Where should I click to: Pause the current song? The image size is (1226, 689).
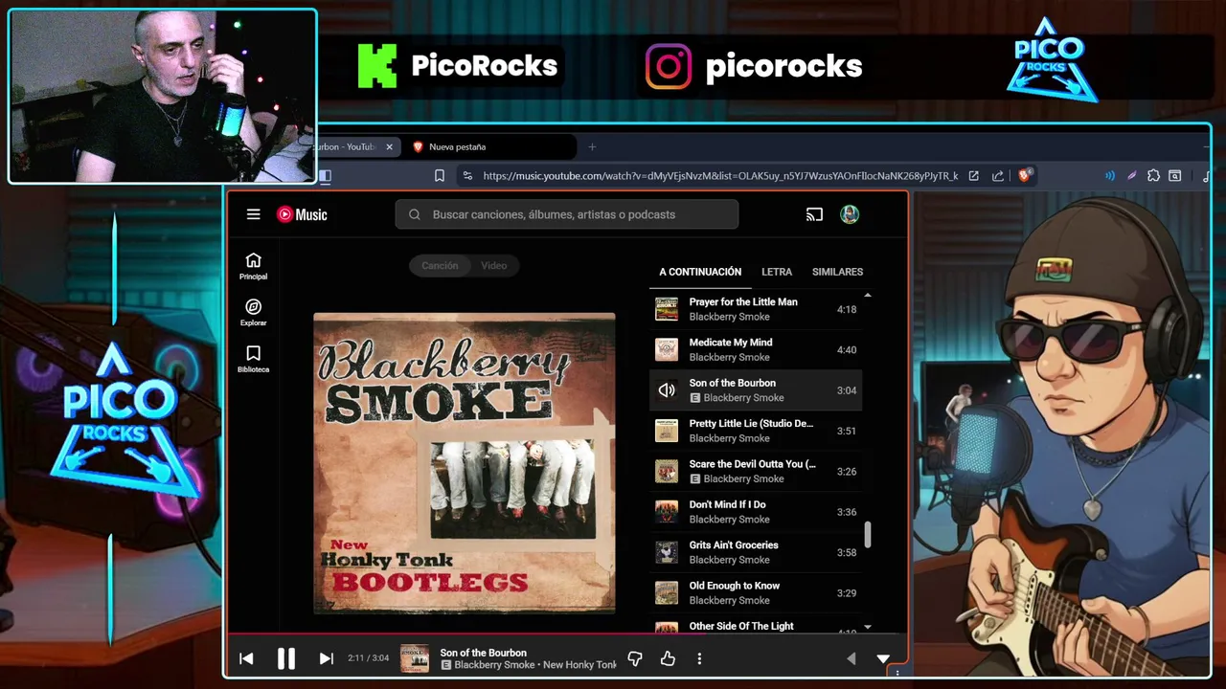285,658
